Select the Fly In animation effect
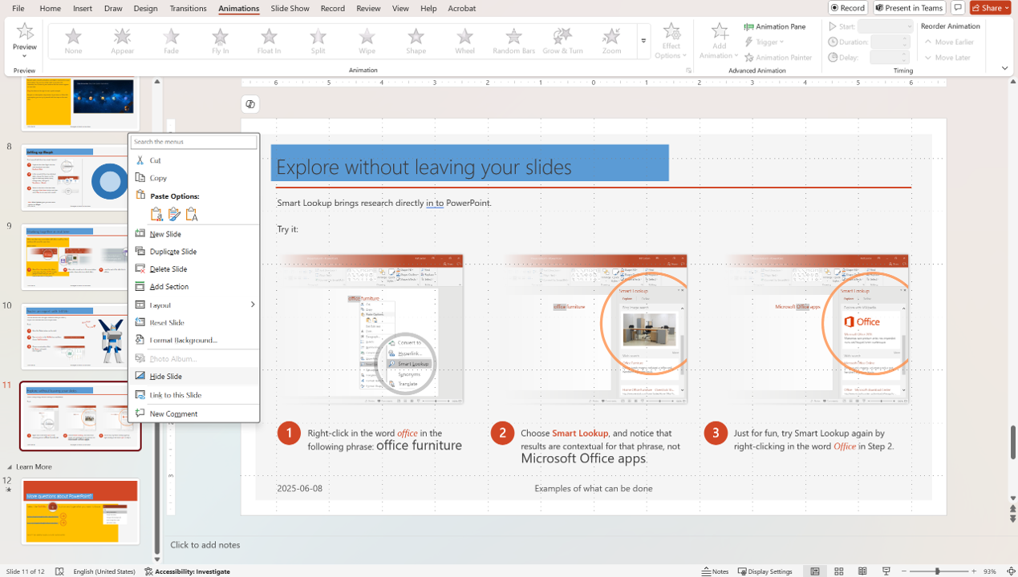1018x577 pixels. point(220,41)
